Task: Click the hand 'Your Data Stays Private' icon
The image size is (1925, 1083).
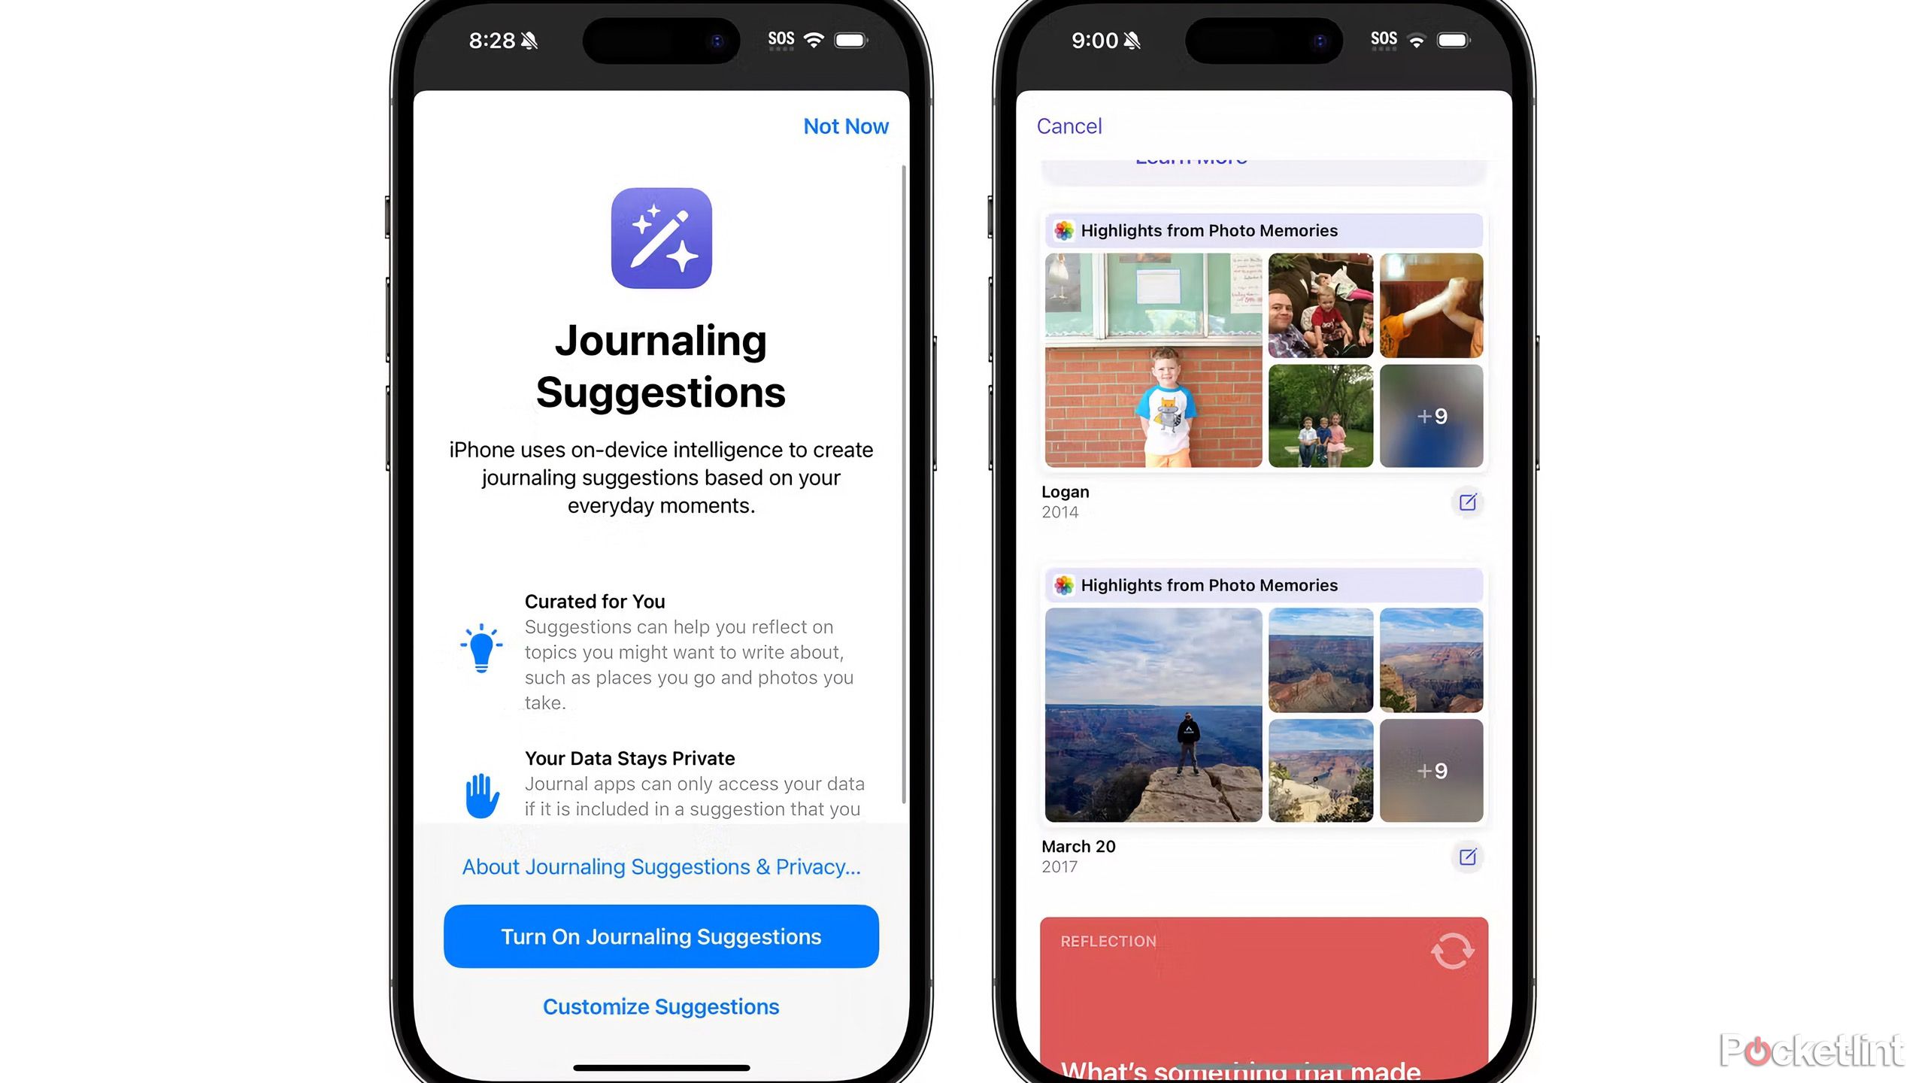Action: (478, 793)
